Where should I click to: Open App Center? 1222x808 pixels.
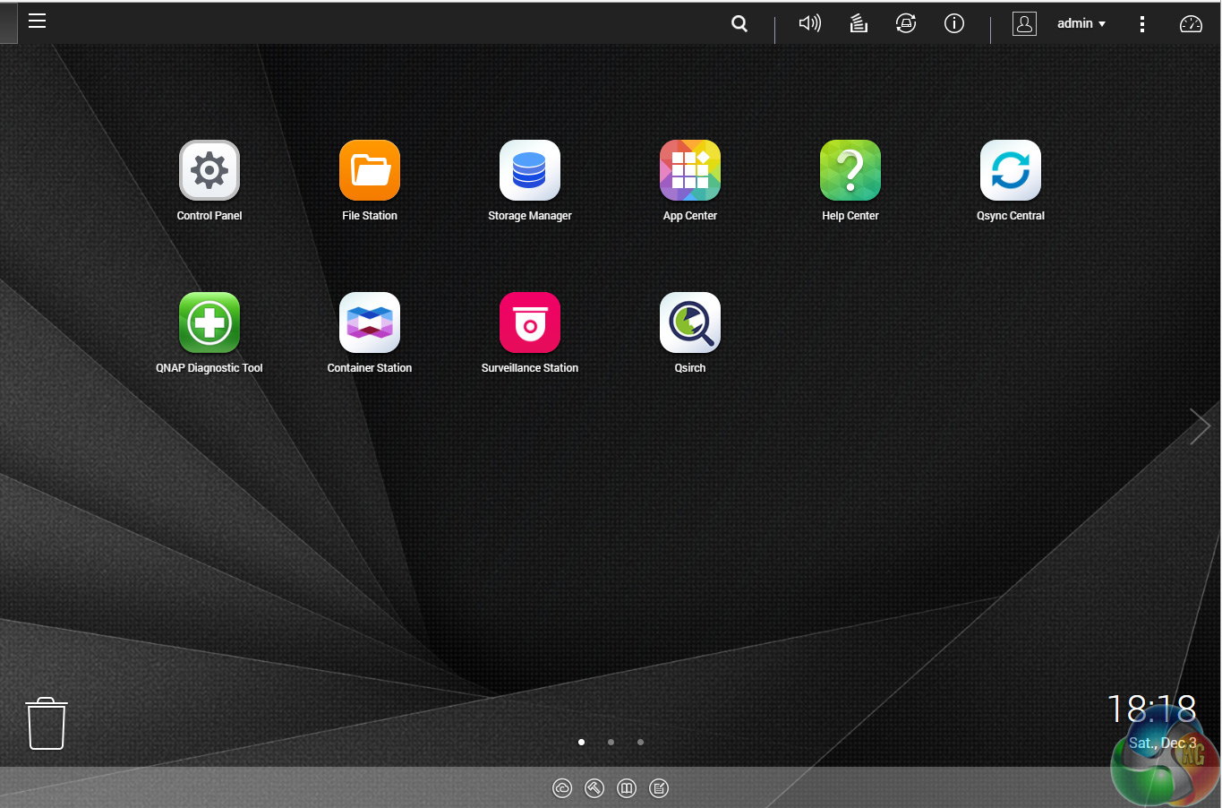click(690, 170)
